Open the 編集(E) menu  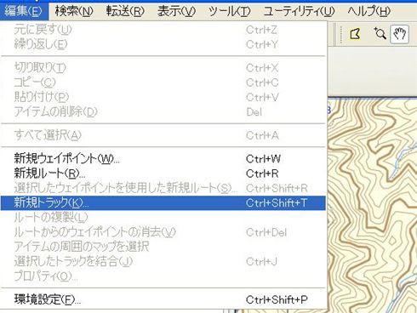(24, 11)
